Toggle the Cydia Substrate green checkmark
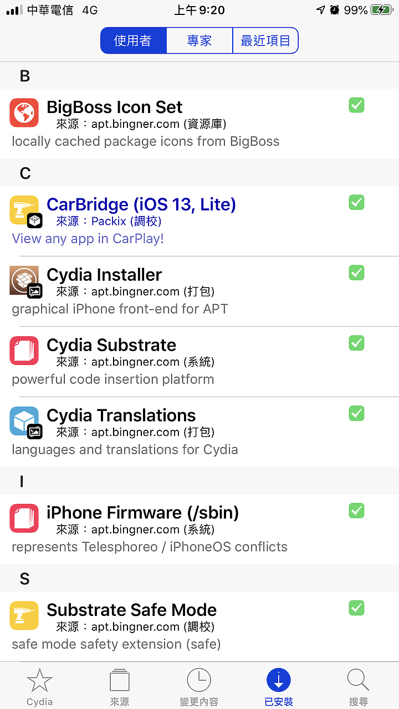This screenshot has height=709, width=399. [x=356, y=343]
